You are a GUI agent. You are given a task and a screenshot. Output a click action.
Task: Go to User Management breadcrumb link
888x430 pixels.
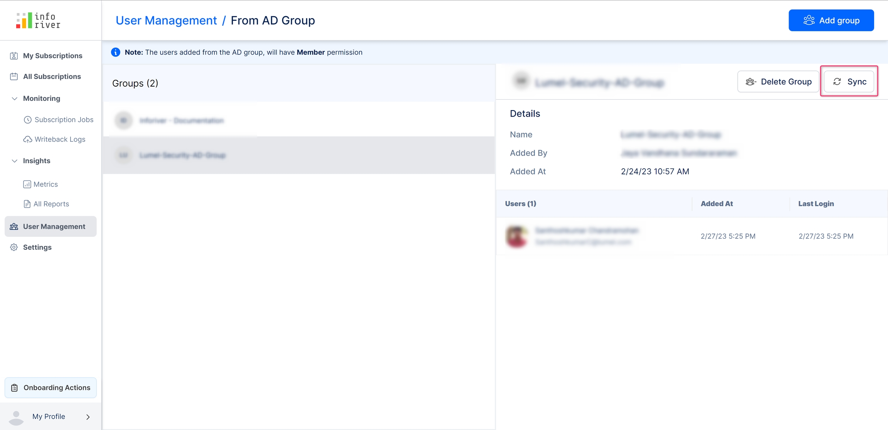[166, 20]
